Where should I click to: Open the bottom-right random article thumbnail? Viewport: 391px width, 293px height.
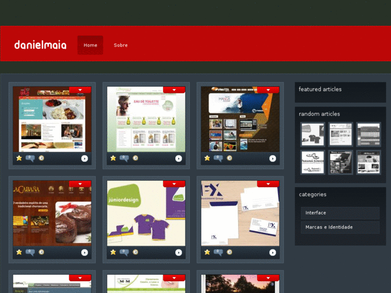(368, 162)
